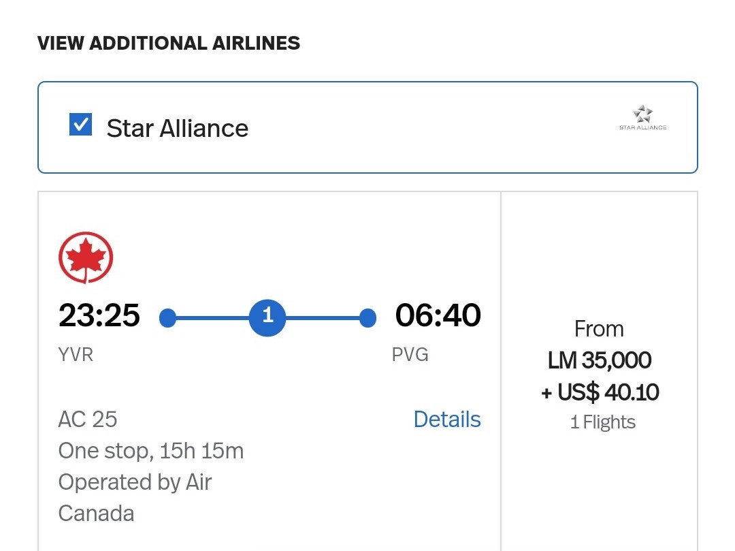Click the One stop, 15h 15m text
Image resolution: width=735 pixels, height=551 pixels.
150,450
